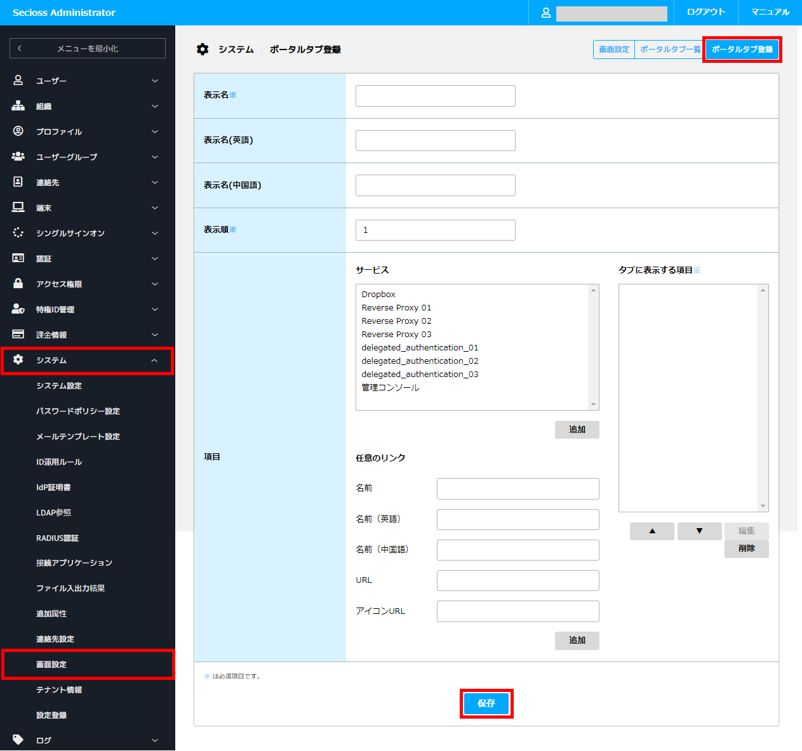This screenshot has height=751, width=802.
Task: Select 管理コンソール in service list
Action: tap(391, 388)
